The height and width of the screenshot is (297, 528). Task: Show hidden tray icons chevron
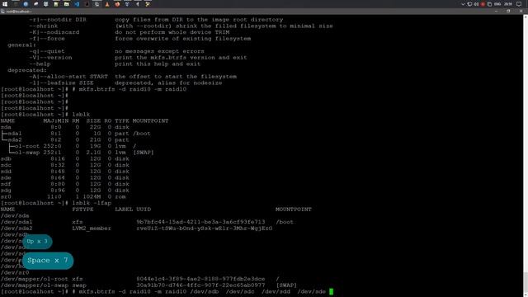point(463,4)
